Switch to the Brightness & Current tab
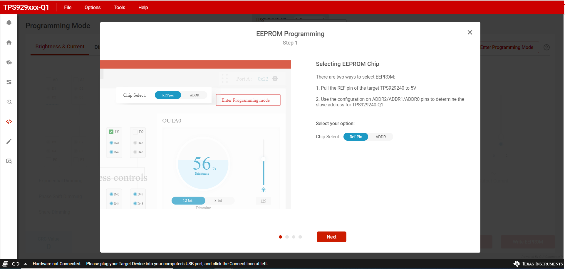The height and width of the screenshot is (269, 565). click(60, 46)
